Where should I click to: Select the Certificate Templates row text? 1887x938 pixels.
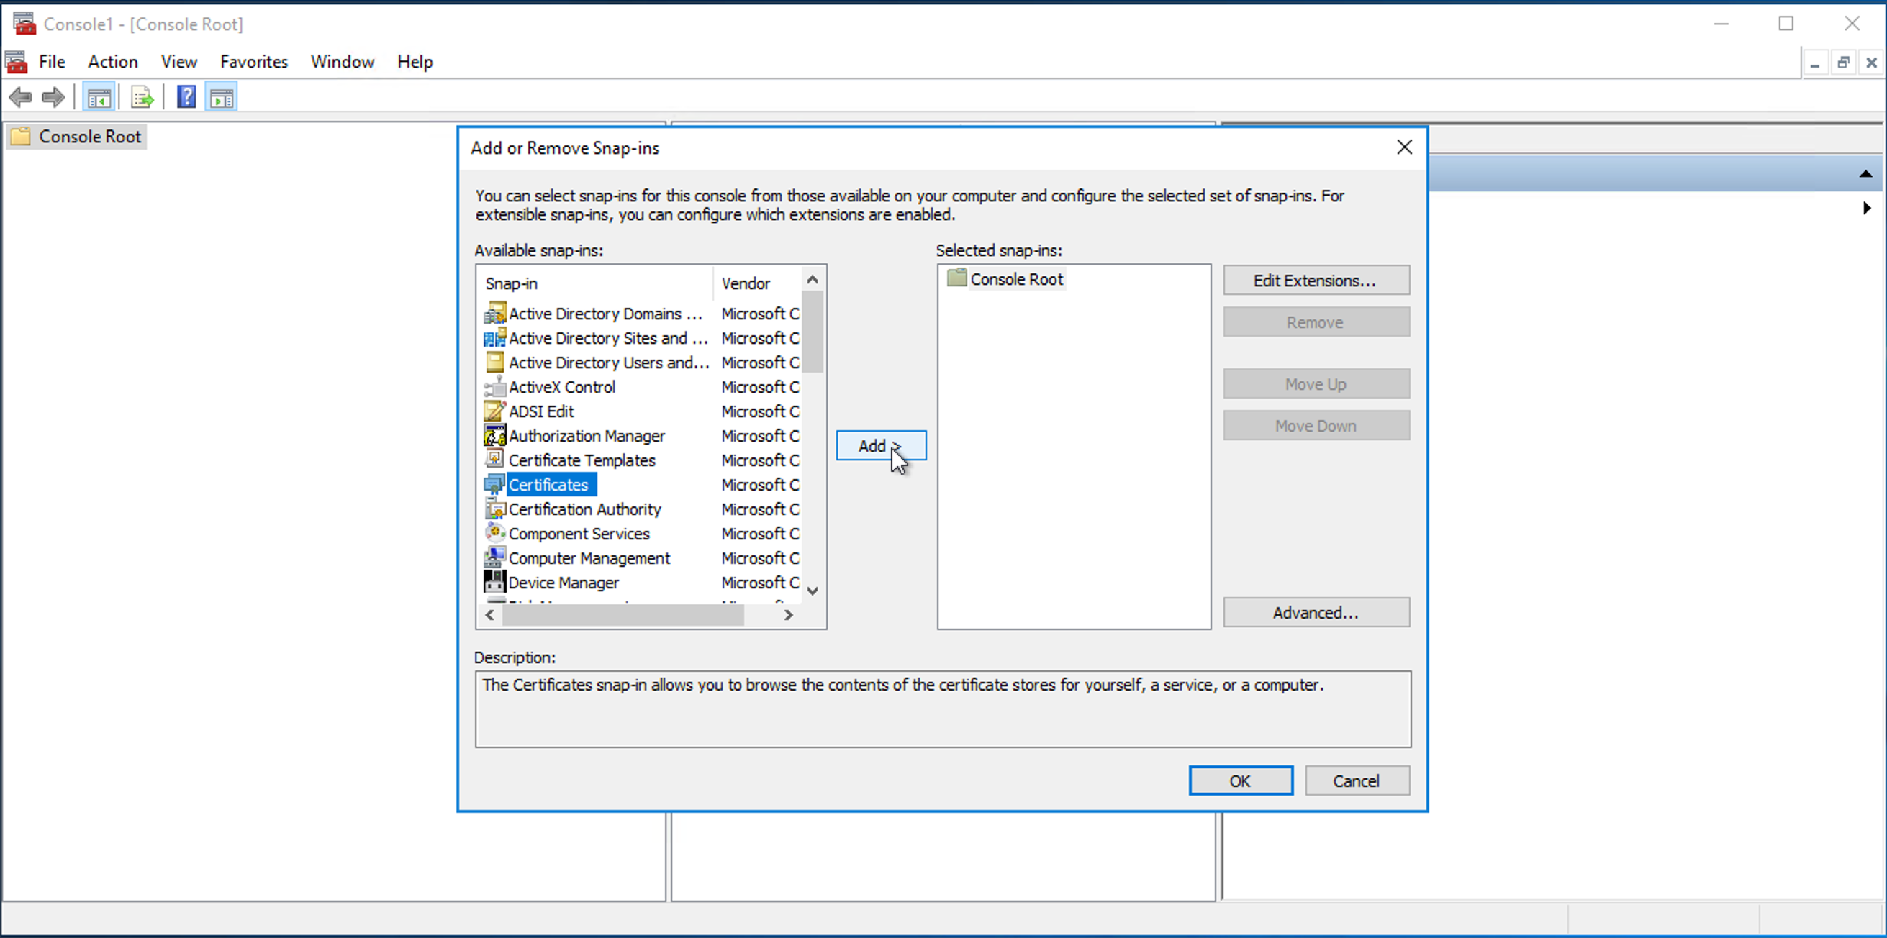582,460
